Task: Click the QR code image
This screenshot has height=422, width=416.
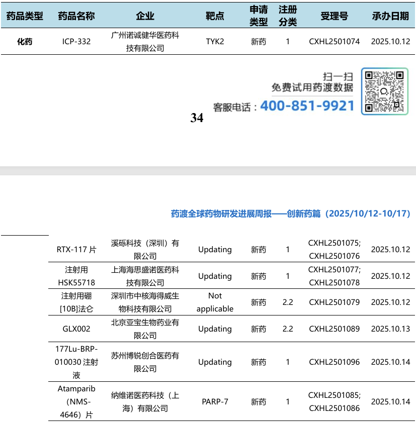Action: coord(384,91)
